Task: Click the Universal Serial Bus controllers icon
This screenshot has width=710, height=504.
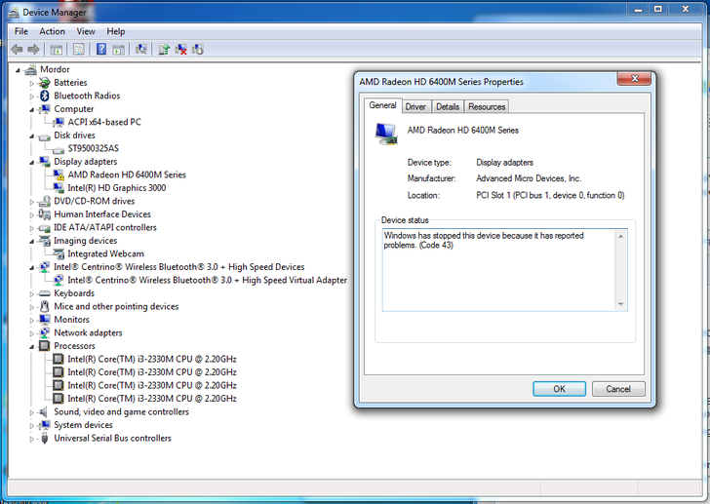Action: click(x=45, y=438)
